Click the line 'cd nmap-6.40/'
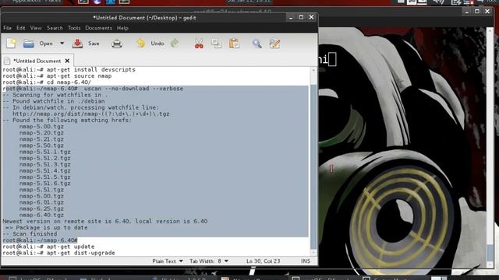 point(47,82)
